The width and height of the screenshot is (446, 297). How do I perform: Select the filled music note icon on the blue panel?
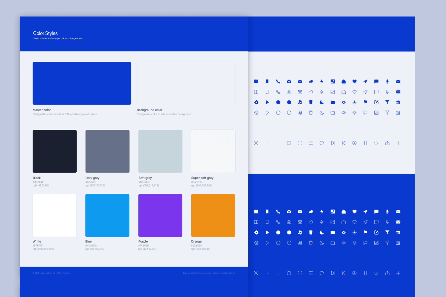pyautogui.click(x=300, y=233)
